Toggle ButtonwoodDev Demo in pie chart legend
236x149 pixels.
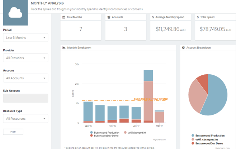click(x=207, y=143)
